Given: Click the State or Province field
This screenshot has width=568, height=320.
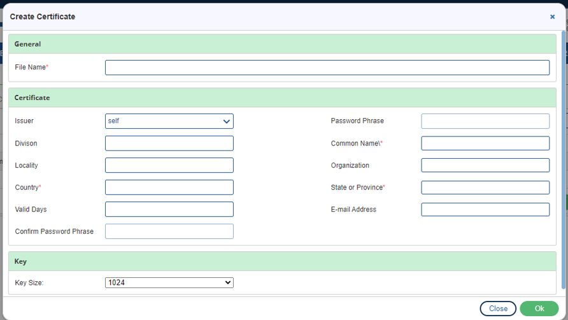Looking at the screenshot, I should [x=485, y=187].
